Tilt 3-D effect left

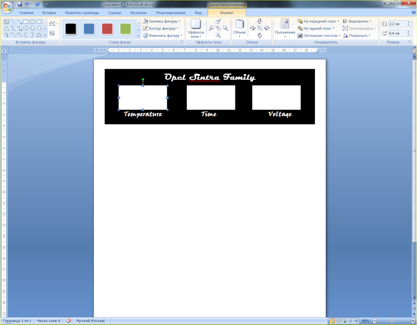[253, 28]
